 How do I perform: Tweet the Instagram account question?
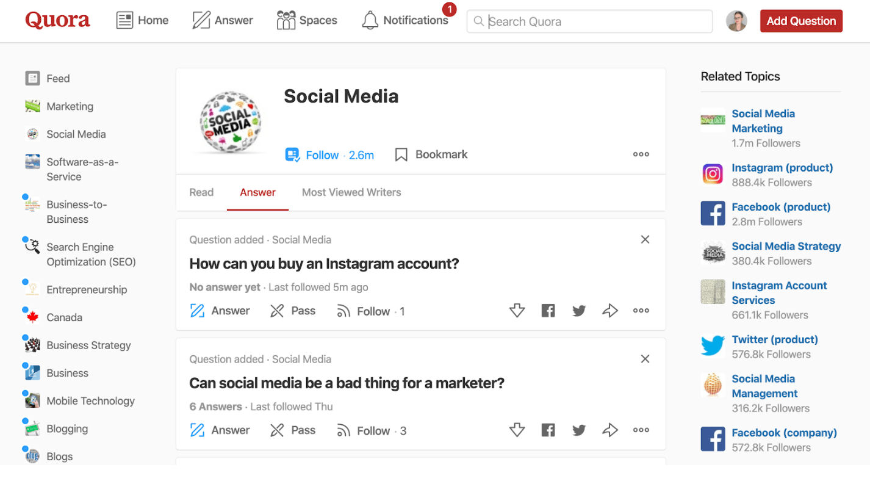(x=579, y=311)
